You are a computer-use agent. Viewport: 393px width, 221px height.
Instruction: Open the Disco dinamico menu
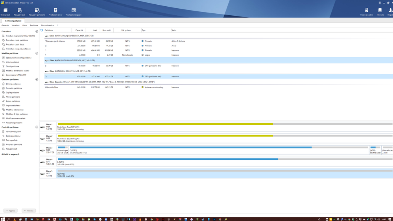[x=47, y=26]
